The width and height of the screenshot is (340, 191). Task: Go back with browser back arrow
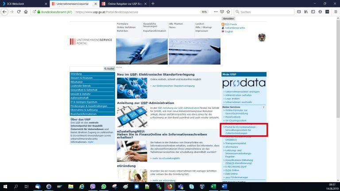4,12
